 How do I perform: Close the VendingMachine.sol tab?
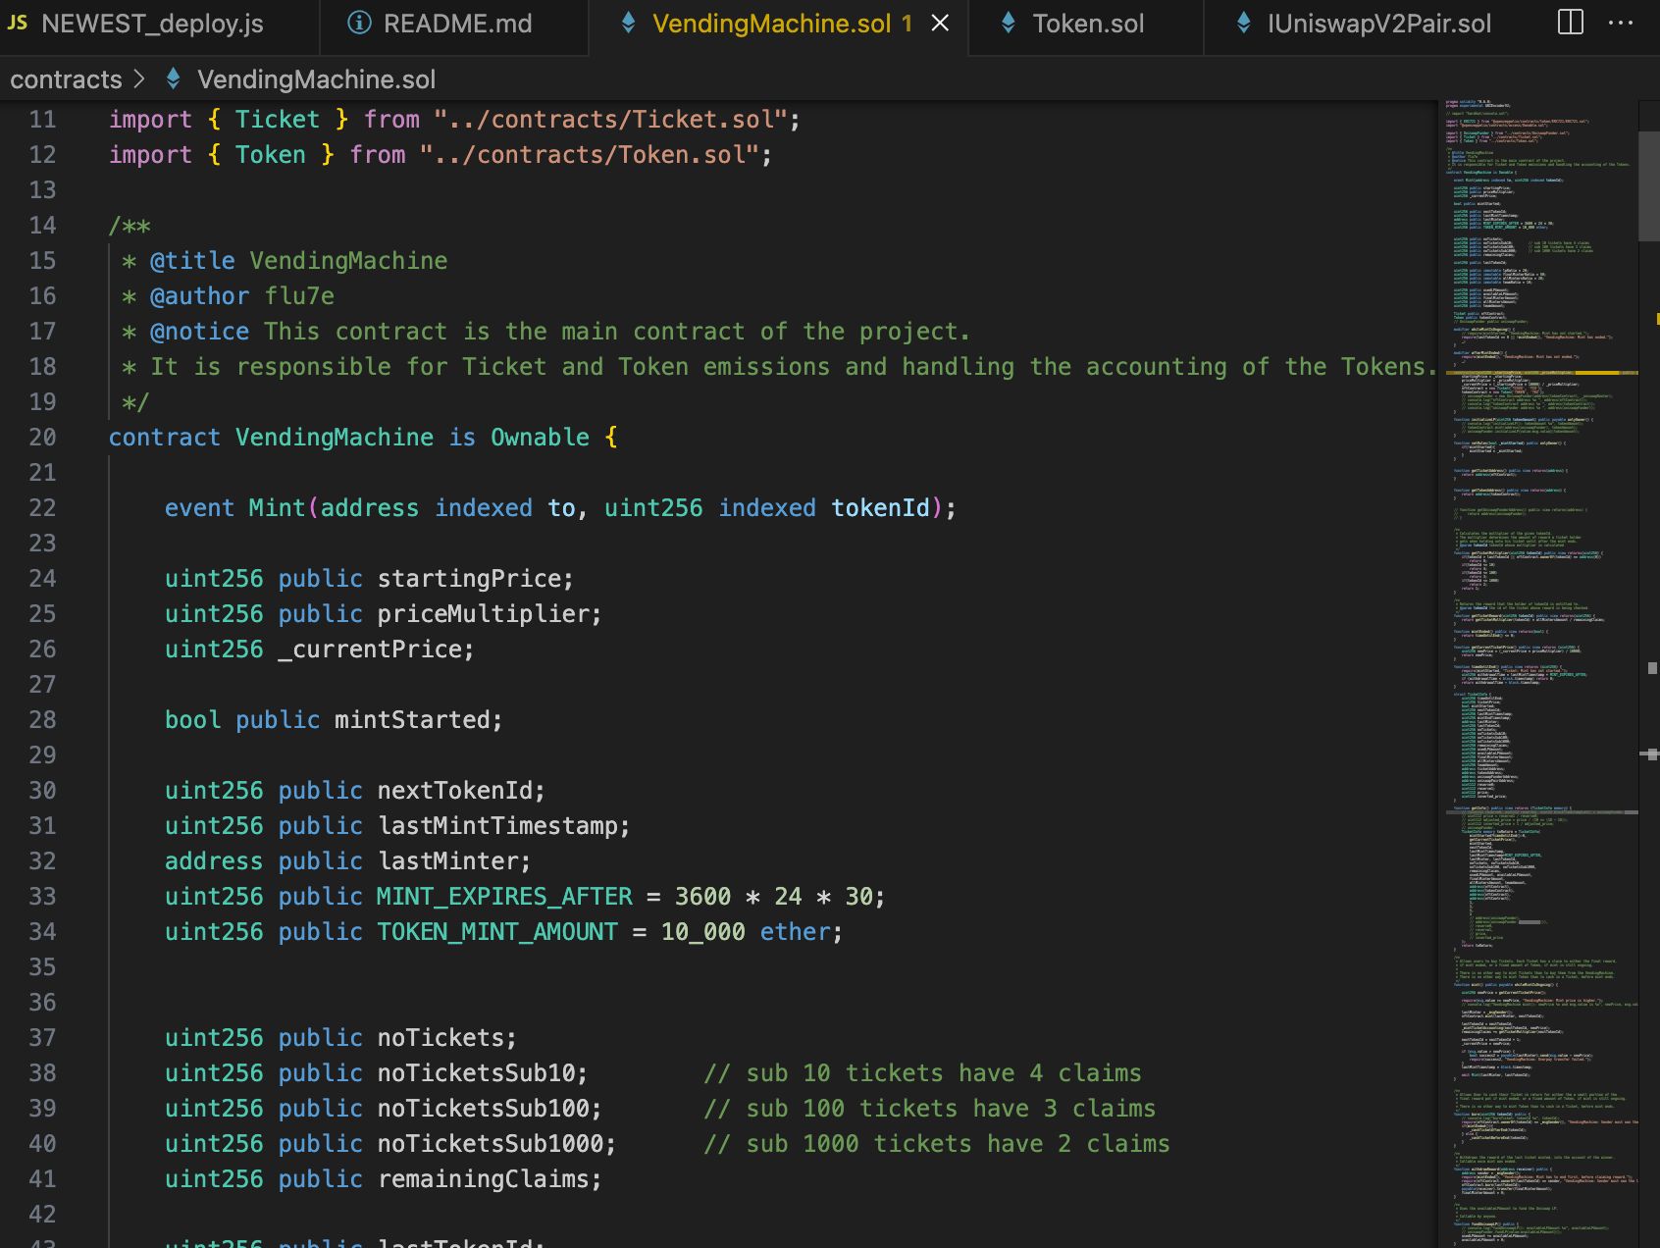940,24
